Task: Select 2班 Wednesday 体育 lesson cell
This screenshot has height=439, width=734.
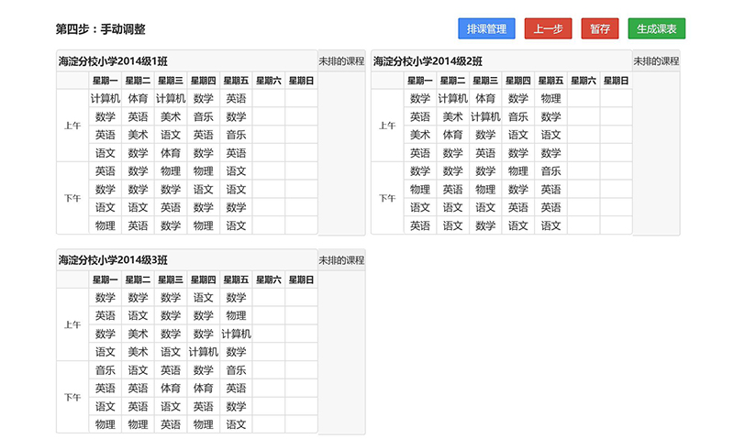Action: click(x=485, y=98)
